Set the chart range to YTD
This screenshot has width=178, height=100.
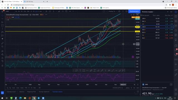point(26,88)
